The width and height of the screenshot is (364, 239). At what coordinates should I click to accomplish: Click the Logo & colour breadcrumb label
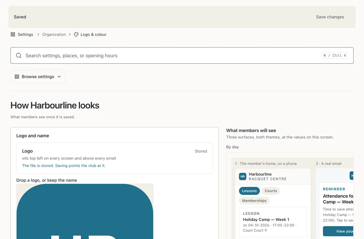click(x=93, y=34)
